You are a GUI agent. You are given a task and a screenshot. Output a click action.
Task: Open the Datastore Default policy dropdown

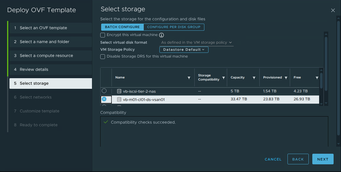pos(184,50)
